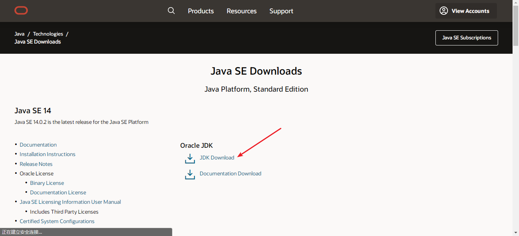Click the Java SE Subscriptions button
The image size is (519, 236).
(x=467, y=38)
